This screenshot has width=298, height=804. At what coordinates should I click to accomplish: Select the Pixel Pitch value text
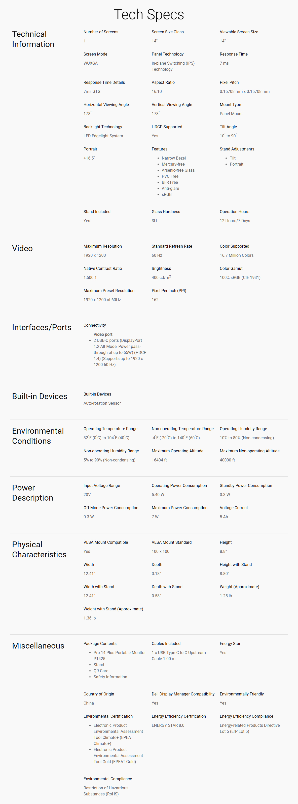[x=244, y=91]
